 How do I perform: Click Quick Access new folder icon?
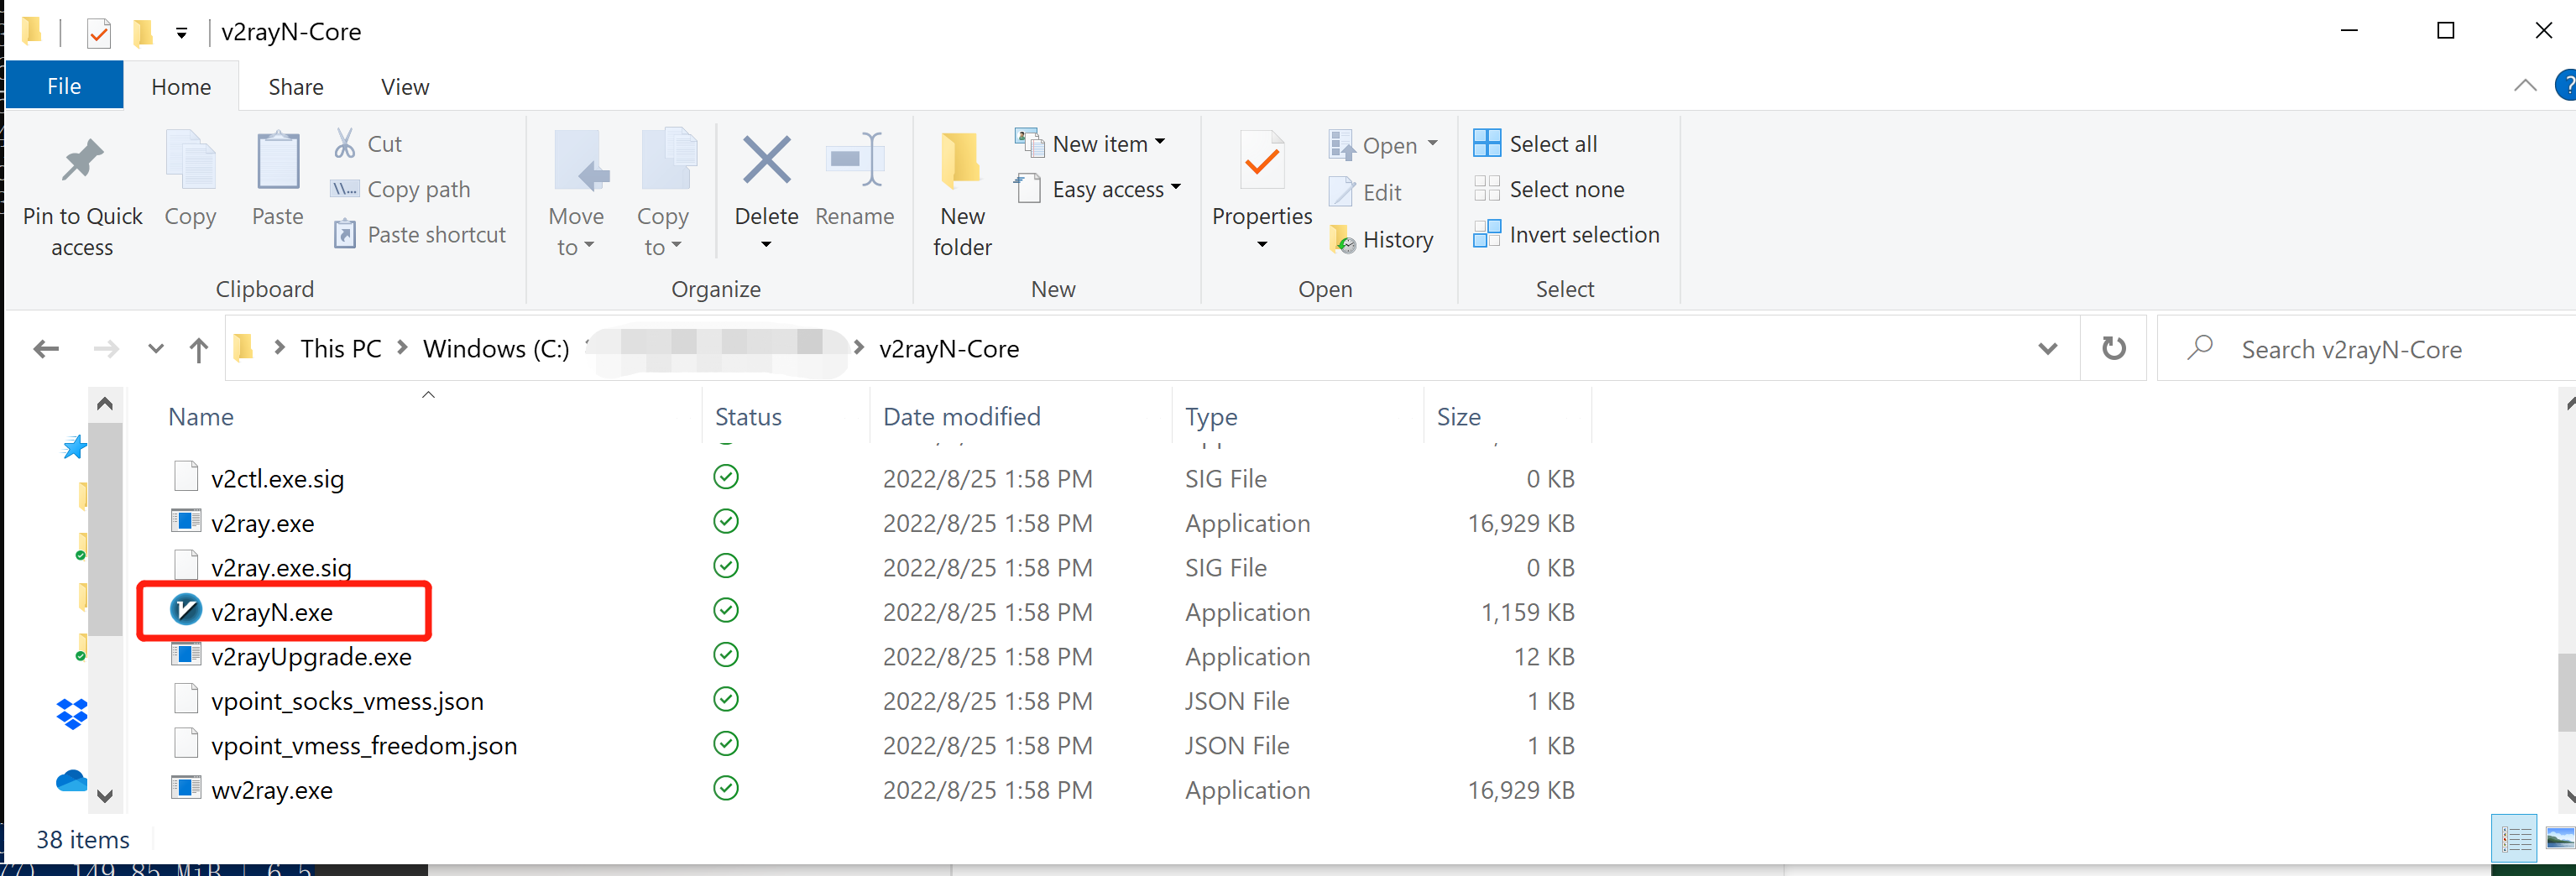(143, 33)
